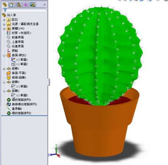Select the 基準軸1 axis icon
The image size is (168, 165).
[x=9, y=109]
